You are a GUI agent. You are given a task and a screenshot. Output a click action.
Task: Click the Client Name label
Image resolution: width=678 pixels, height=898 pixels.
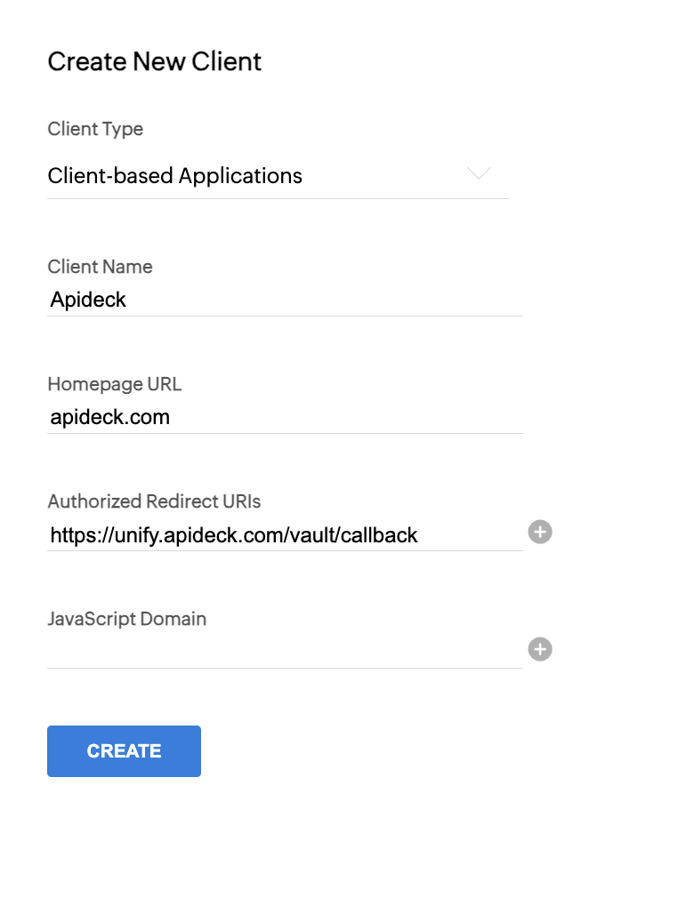(100, 267)
